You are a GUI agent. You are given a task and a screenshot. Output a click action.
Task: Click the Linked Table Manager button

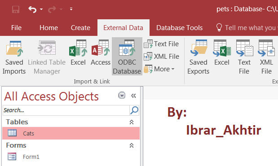47,57
